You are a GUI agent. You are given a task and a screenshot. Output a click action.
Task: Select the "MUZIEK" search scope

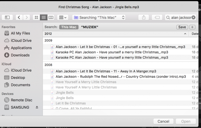click(x=90, y=27)
